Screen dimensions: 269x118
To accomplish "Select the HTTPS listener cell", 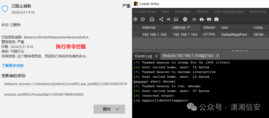I will coord(209,35).
